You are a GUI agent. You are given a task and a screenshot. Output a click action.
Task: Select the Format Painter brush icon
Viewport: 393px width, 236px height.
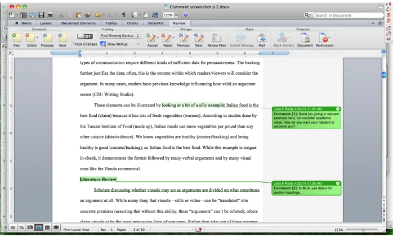[x=87, y=15]
